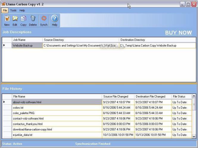The image size is (198, 148).
Task: Open the Help question mark toolbar icon
Action: pyautogui.click(x=54, y=21)
